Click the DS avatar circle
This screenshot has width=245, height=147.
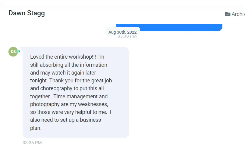coord(13,52)
